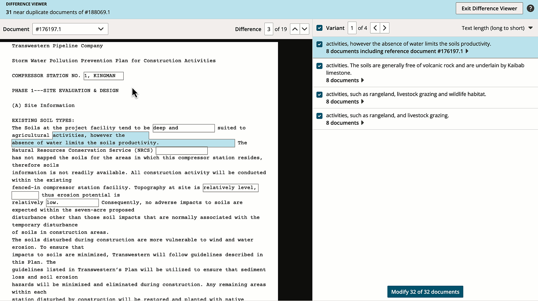Uncheck the master Variant checkbox

(x=319, y=28)
